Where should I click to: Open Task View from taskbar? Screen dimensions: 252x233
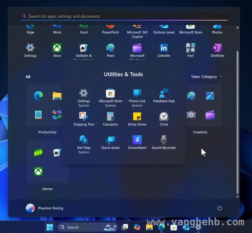125,227
